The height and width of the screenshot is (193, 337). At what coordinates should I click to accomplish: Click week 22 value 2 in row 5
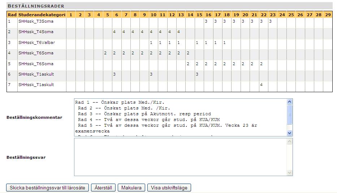(x=262, y=64)
